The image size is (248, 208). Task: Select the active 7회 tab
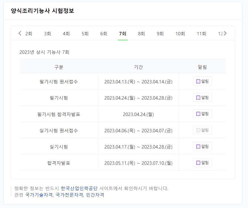[x=123, y=34]
